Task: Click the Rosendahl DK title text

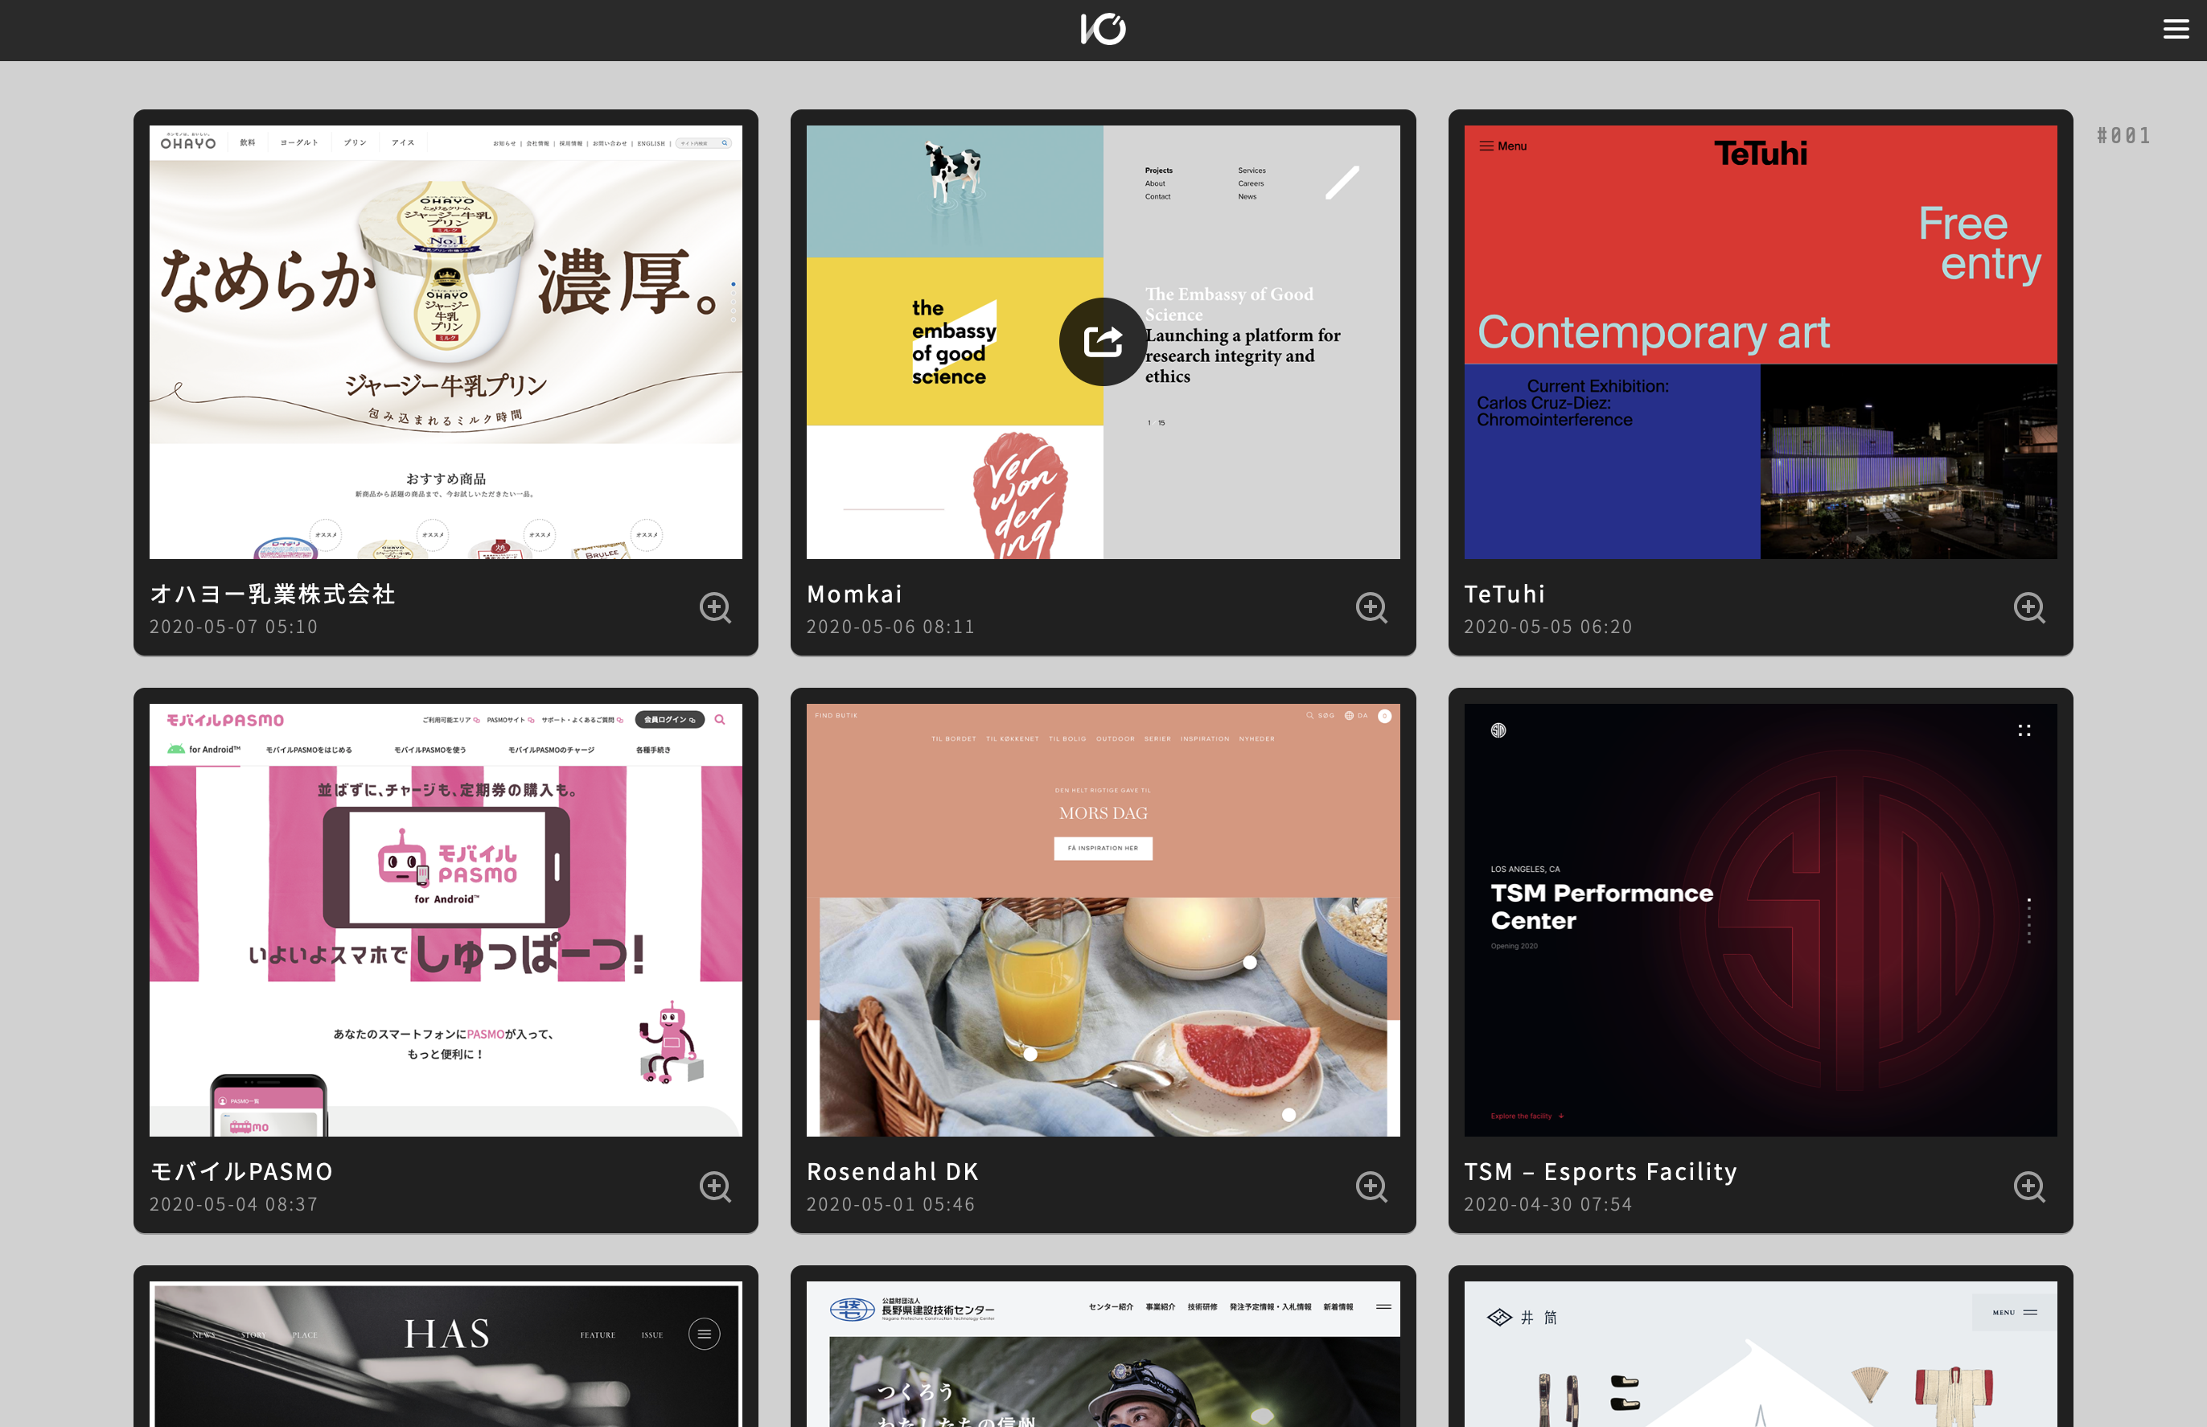Action: point(892,1172)
